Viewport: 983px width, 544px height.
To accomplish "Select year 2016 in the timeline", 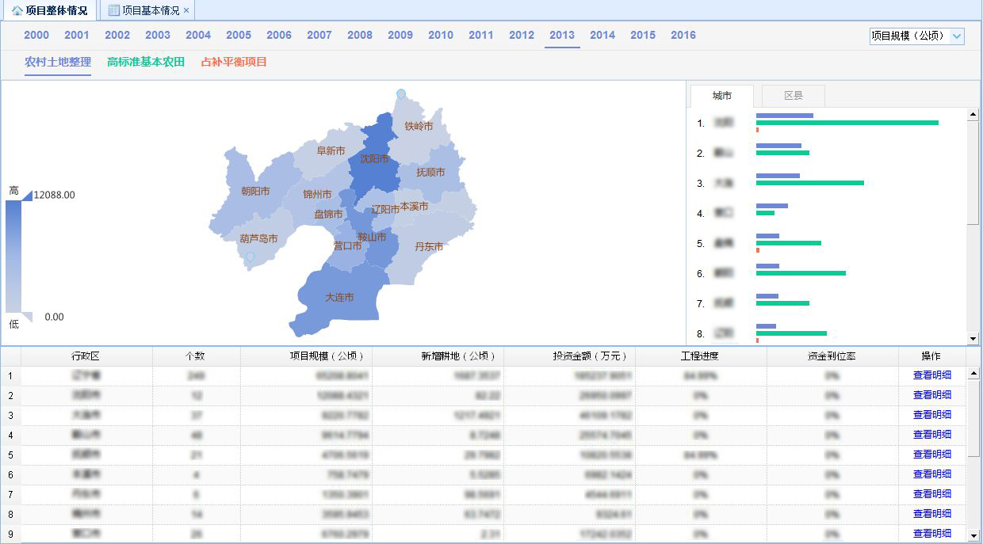I will pyautogui.click(x=683, y=36).
